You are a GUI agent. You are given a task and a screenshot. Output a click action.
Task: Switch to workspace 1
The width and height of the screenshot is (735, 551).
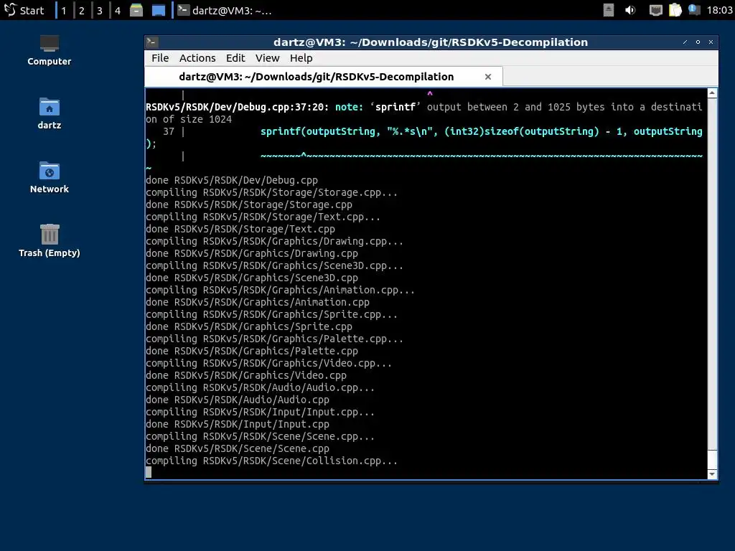64,10
